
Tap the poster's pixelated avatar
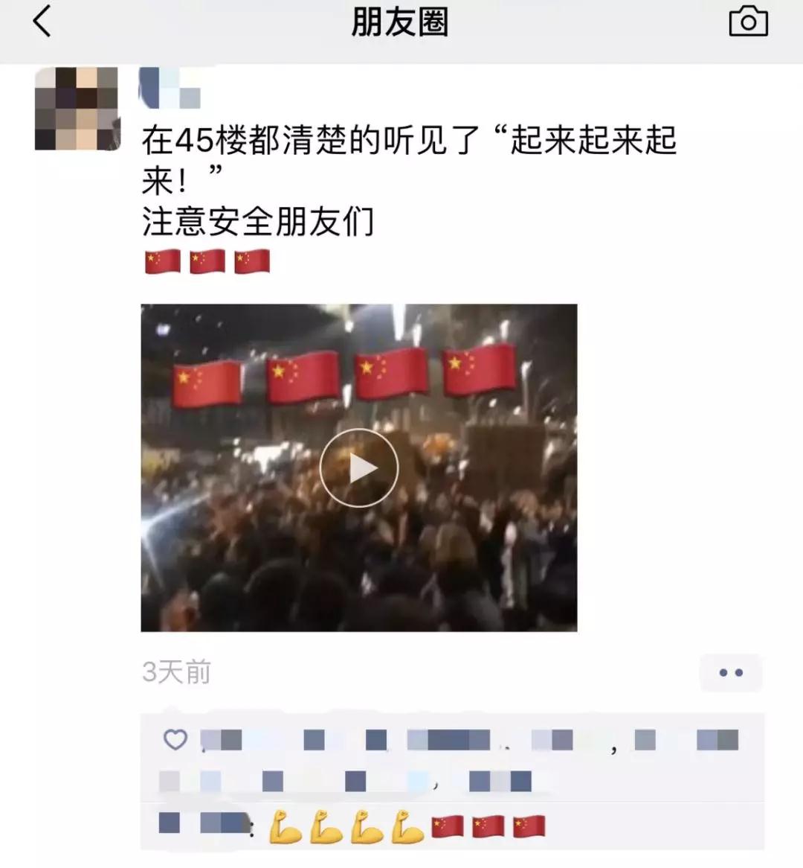77,109
